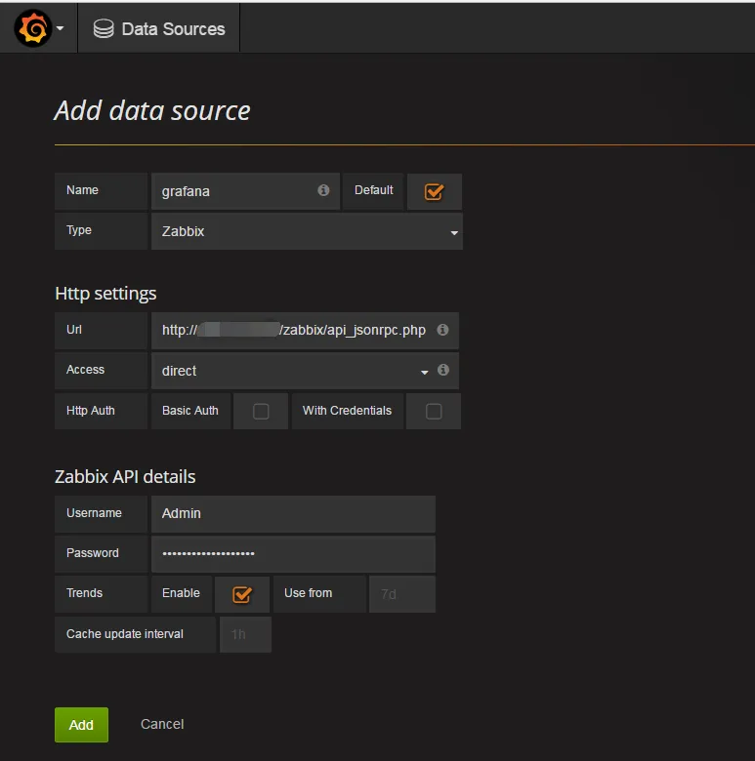This screenshot has height=761, width=755.
Task: Click the Grafana logo icon
Action: [x=33, y=29]
